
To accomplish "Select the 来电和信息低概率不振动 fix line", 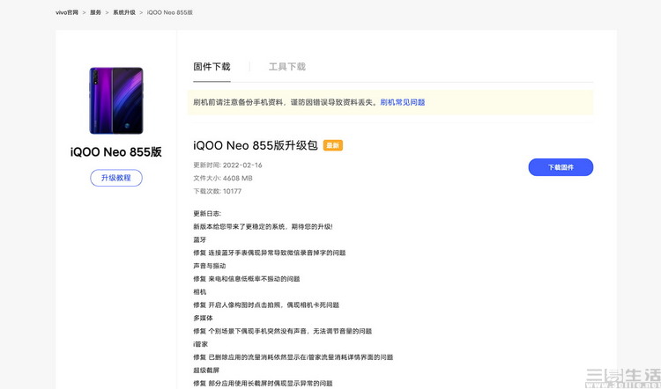I will (x=247, y=279).
